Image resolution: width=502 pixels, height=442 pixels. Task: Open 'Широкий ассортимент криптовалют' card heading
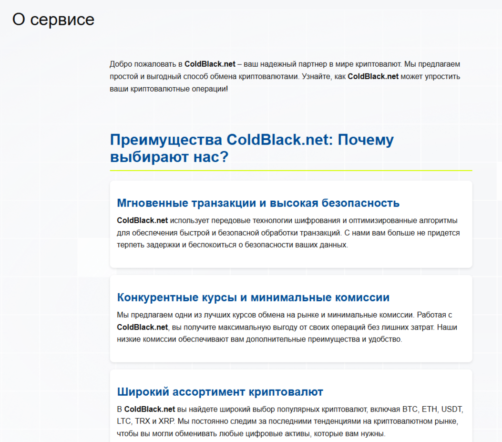(x=220, y=391)
